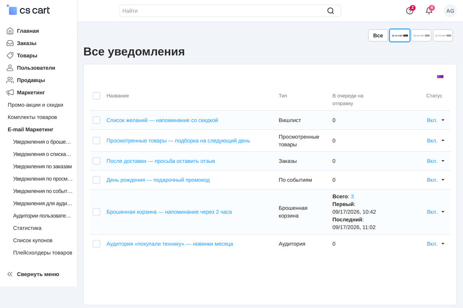Click the Заказы inbox icon

(10, 43)
